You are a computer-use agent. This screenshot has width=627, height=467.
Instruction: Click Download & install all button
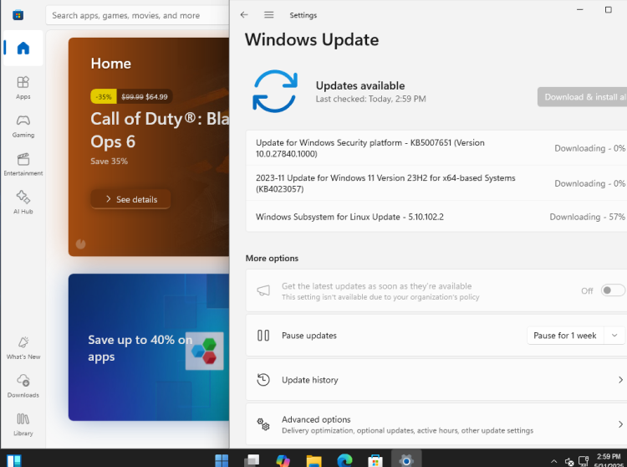click(x=582, y=97)
